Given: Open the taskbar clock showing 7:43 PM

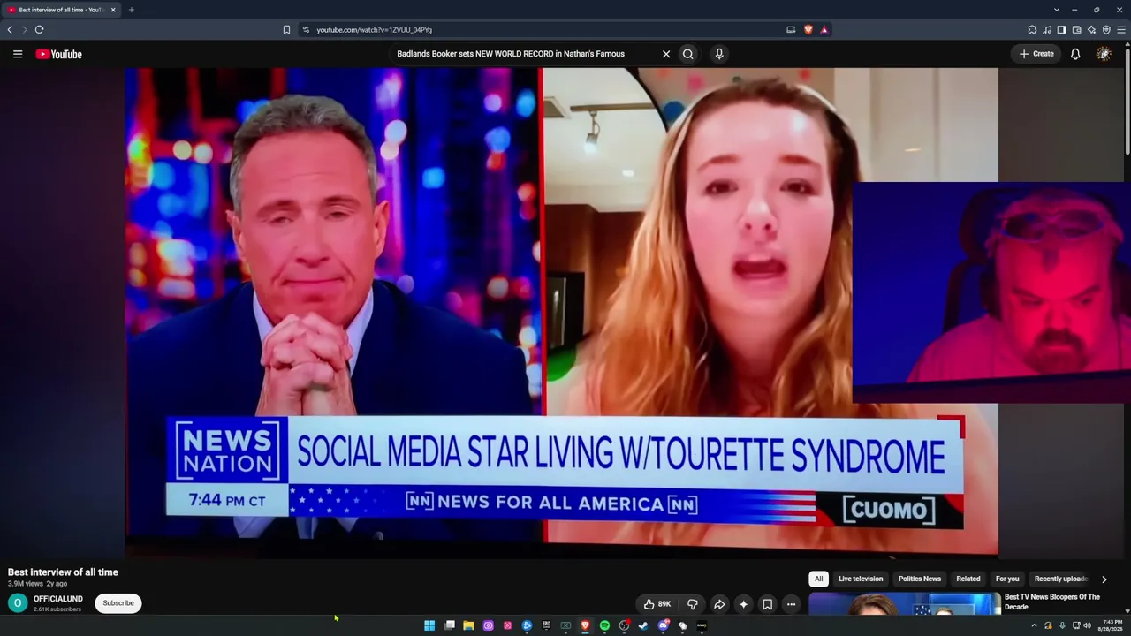Looking at the screenshot, I should 1112,625.
